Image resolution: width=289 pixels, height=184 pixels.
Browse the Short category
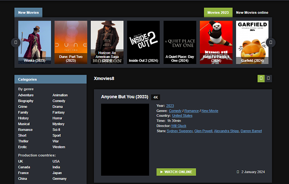click(x=22, y=136)
